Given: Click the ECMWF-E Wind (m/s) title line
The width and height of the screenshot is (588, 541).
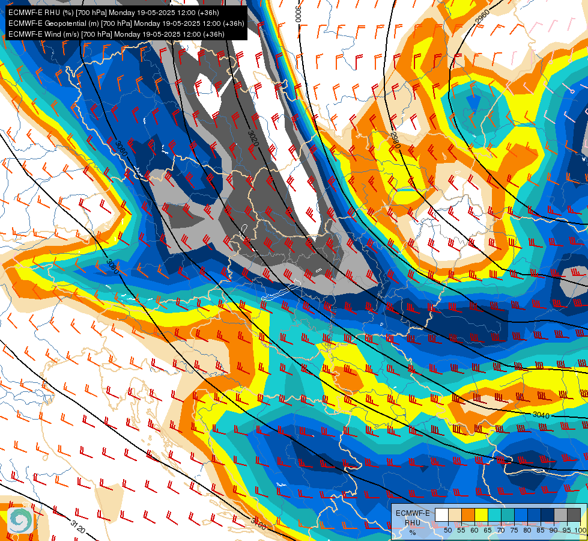Looking at the screenshot, I should [117, 34].
